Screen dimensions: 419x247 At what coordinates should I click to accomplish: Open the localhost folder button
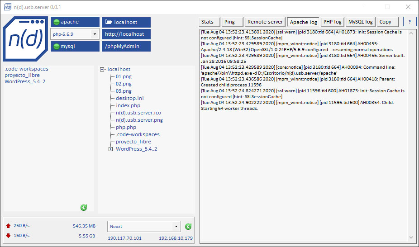click(126, 22)
